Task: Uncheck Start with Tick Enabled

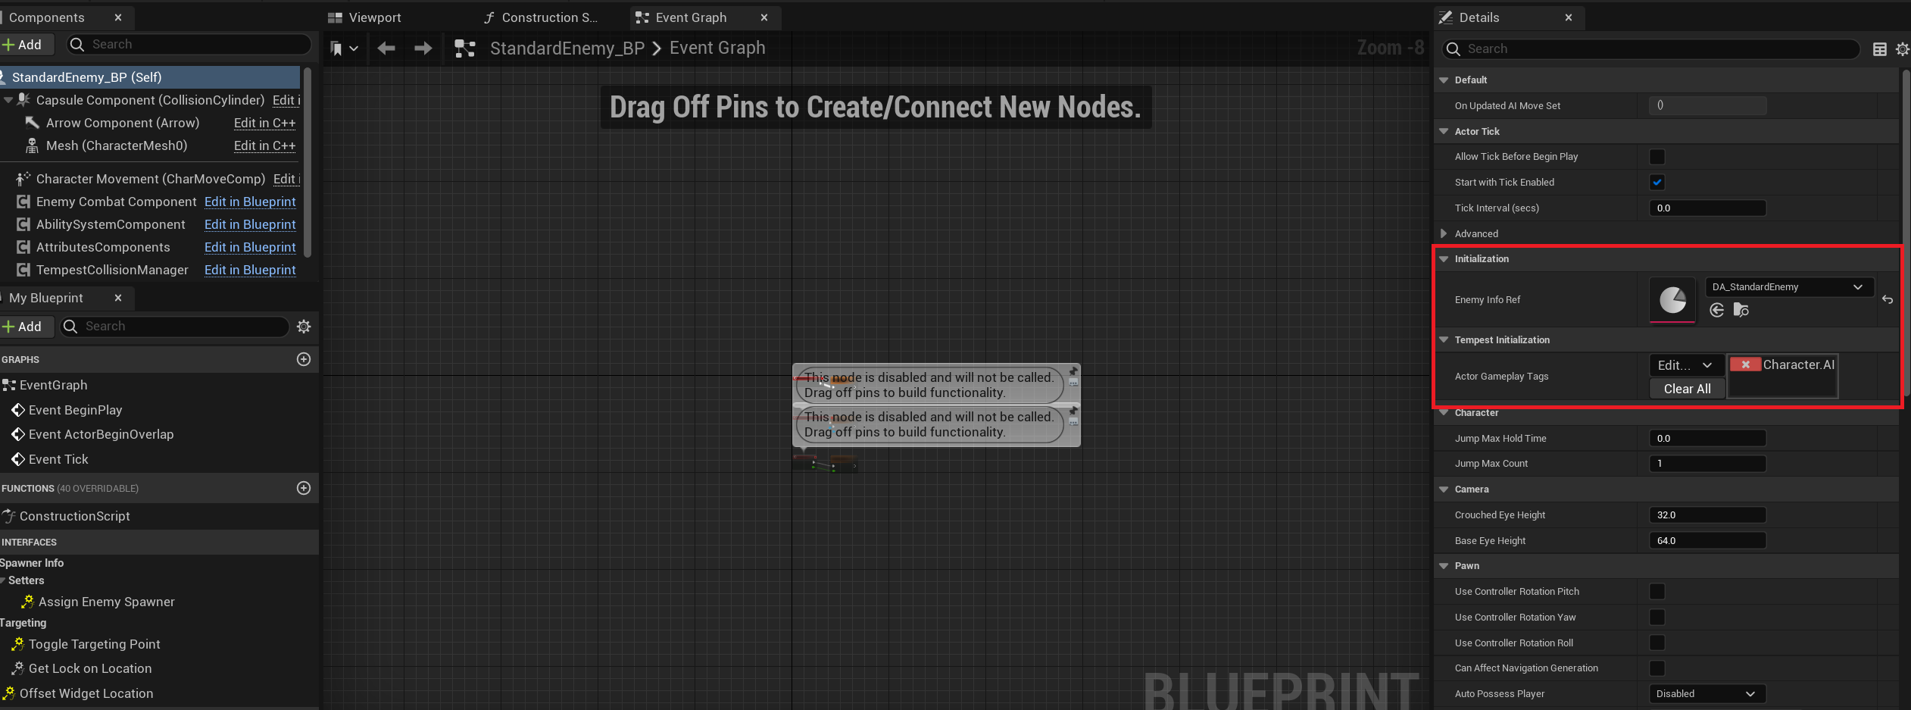Action: coord(1657,183)
